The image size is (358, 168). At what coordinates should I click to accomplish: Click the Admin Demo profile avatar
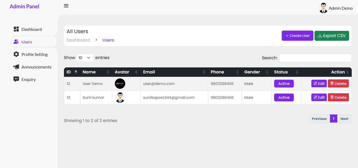(323, 8)
